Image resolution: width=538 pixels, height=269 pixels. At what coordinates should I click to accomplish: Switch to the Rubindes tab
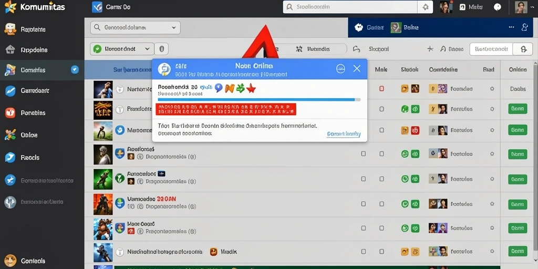pos(313,49)
